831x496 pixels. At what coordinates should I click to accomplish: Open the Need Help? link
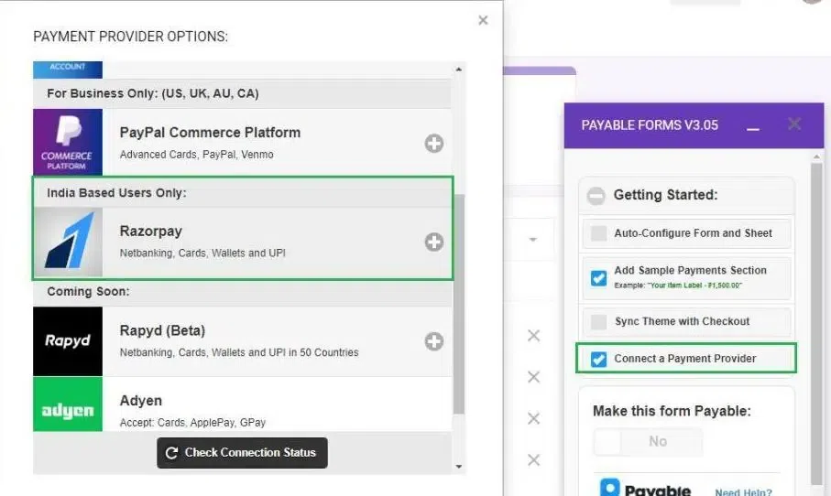743,492
